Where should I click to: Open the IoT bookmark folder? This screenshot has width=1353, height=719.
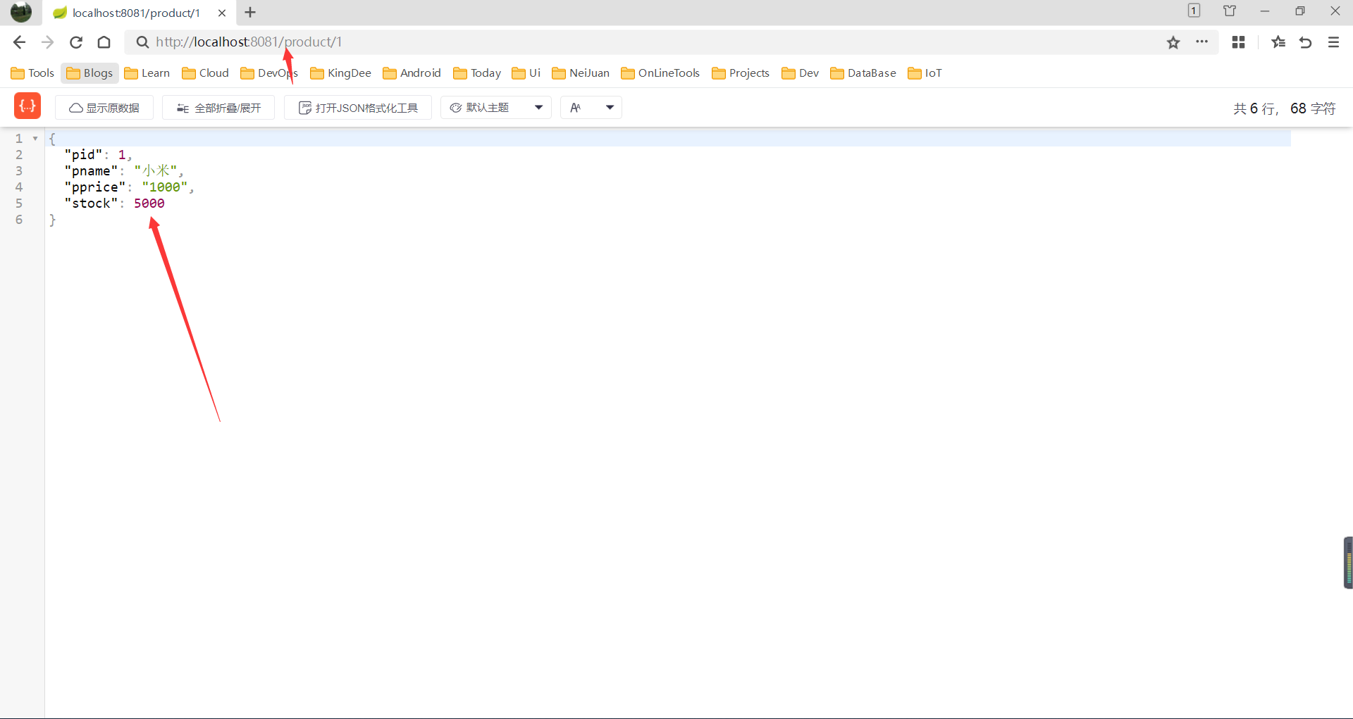pos(925,73)
